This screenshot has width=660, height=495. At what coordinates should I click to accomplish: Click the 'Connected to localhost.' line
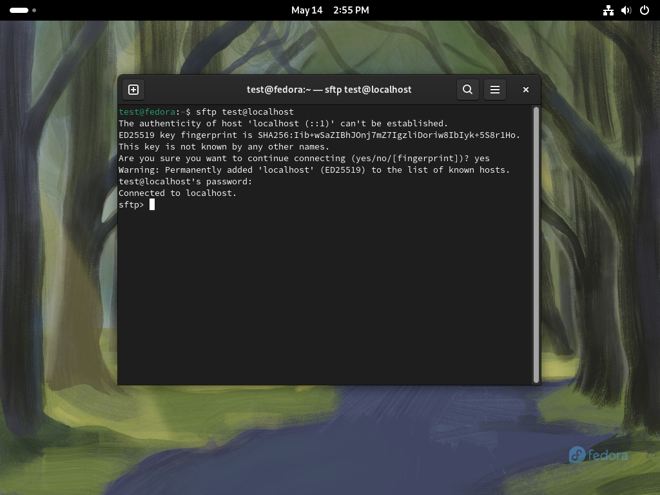click(177, 193)
